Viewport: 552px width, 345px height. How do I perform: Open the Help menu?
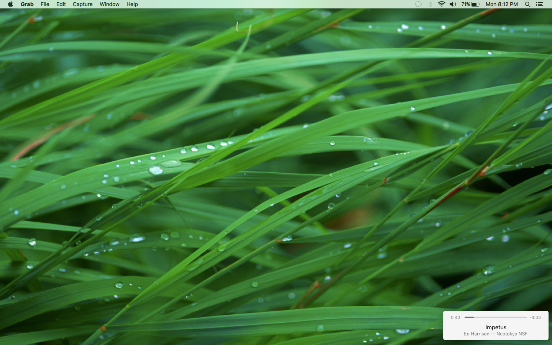pyautogui.click(x=132, y=4)
